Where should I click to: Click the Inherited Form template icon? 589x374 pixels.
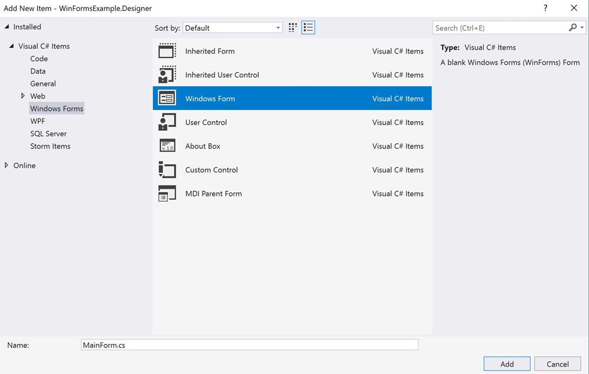(x=167, y=51)
